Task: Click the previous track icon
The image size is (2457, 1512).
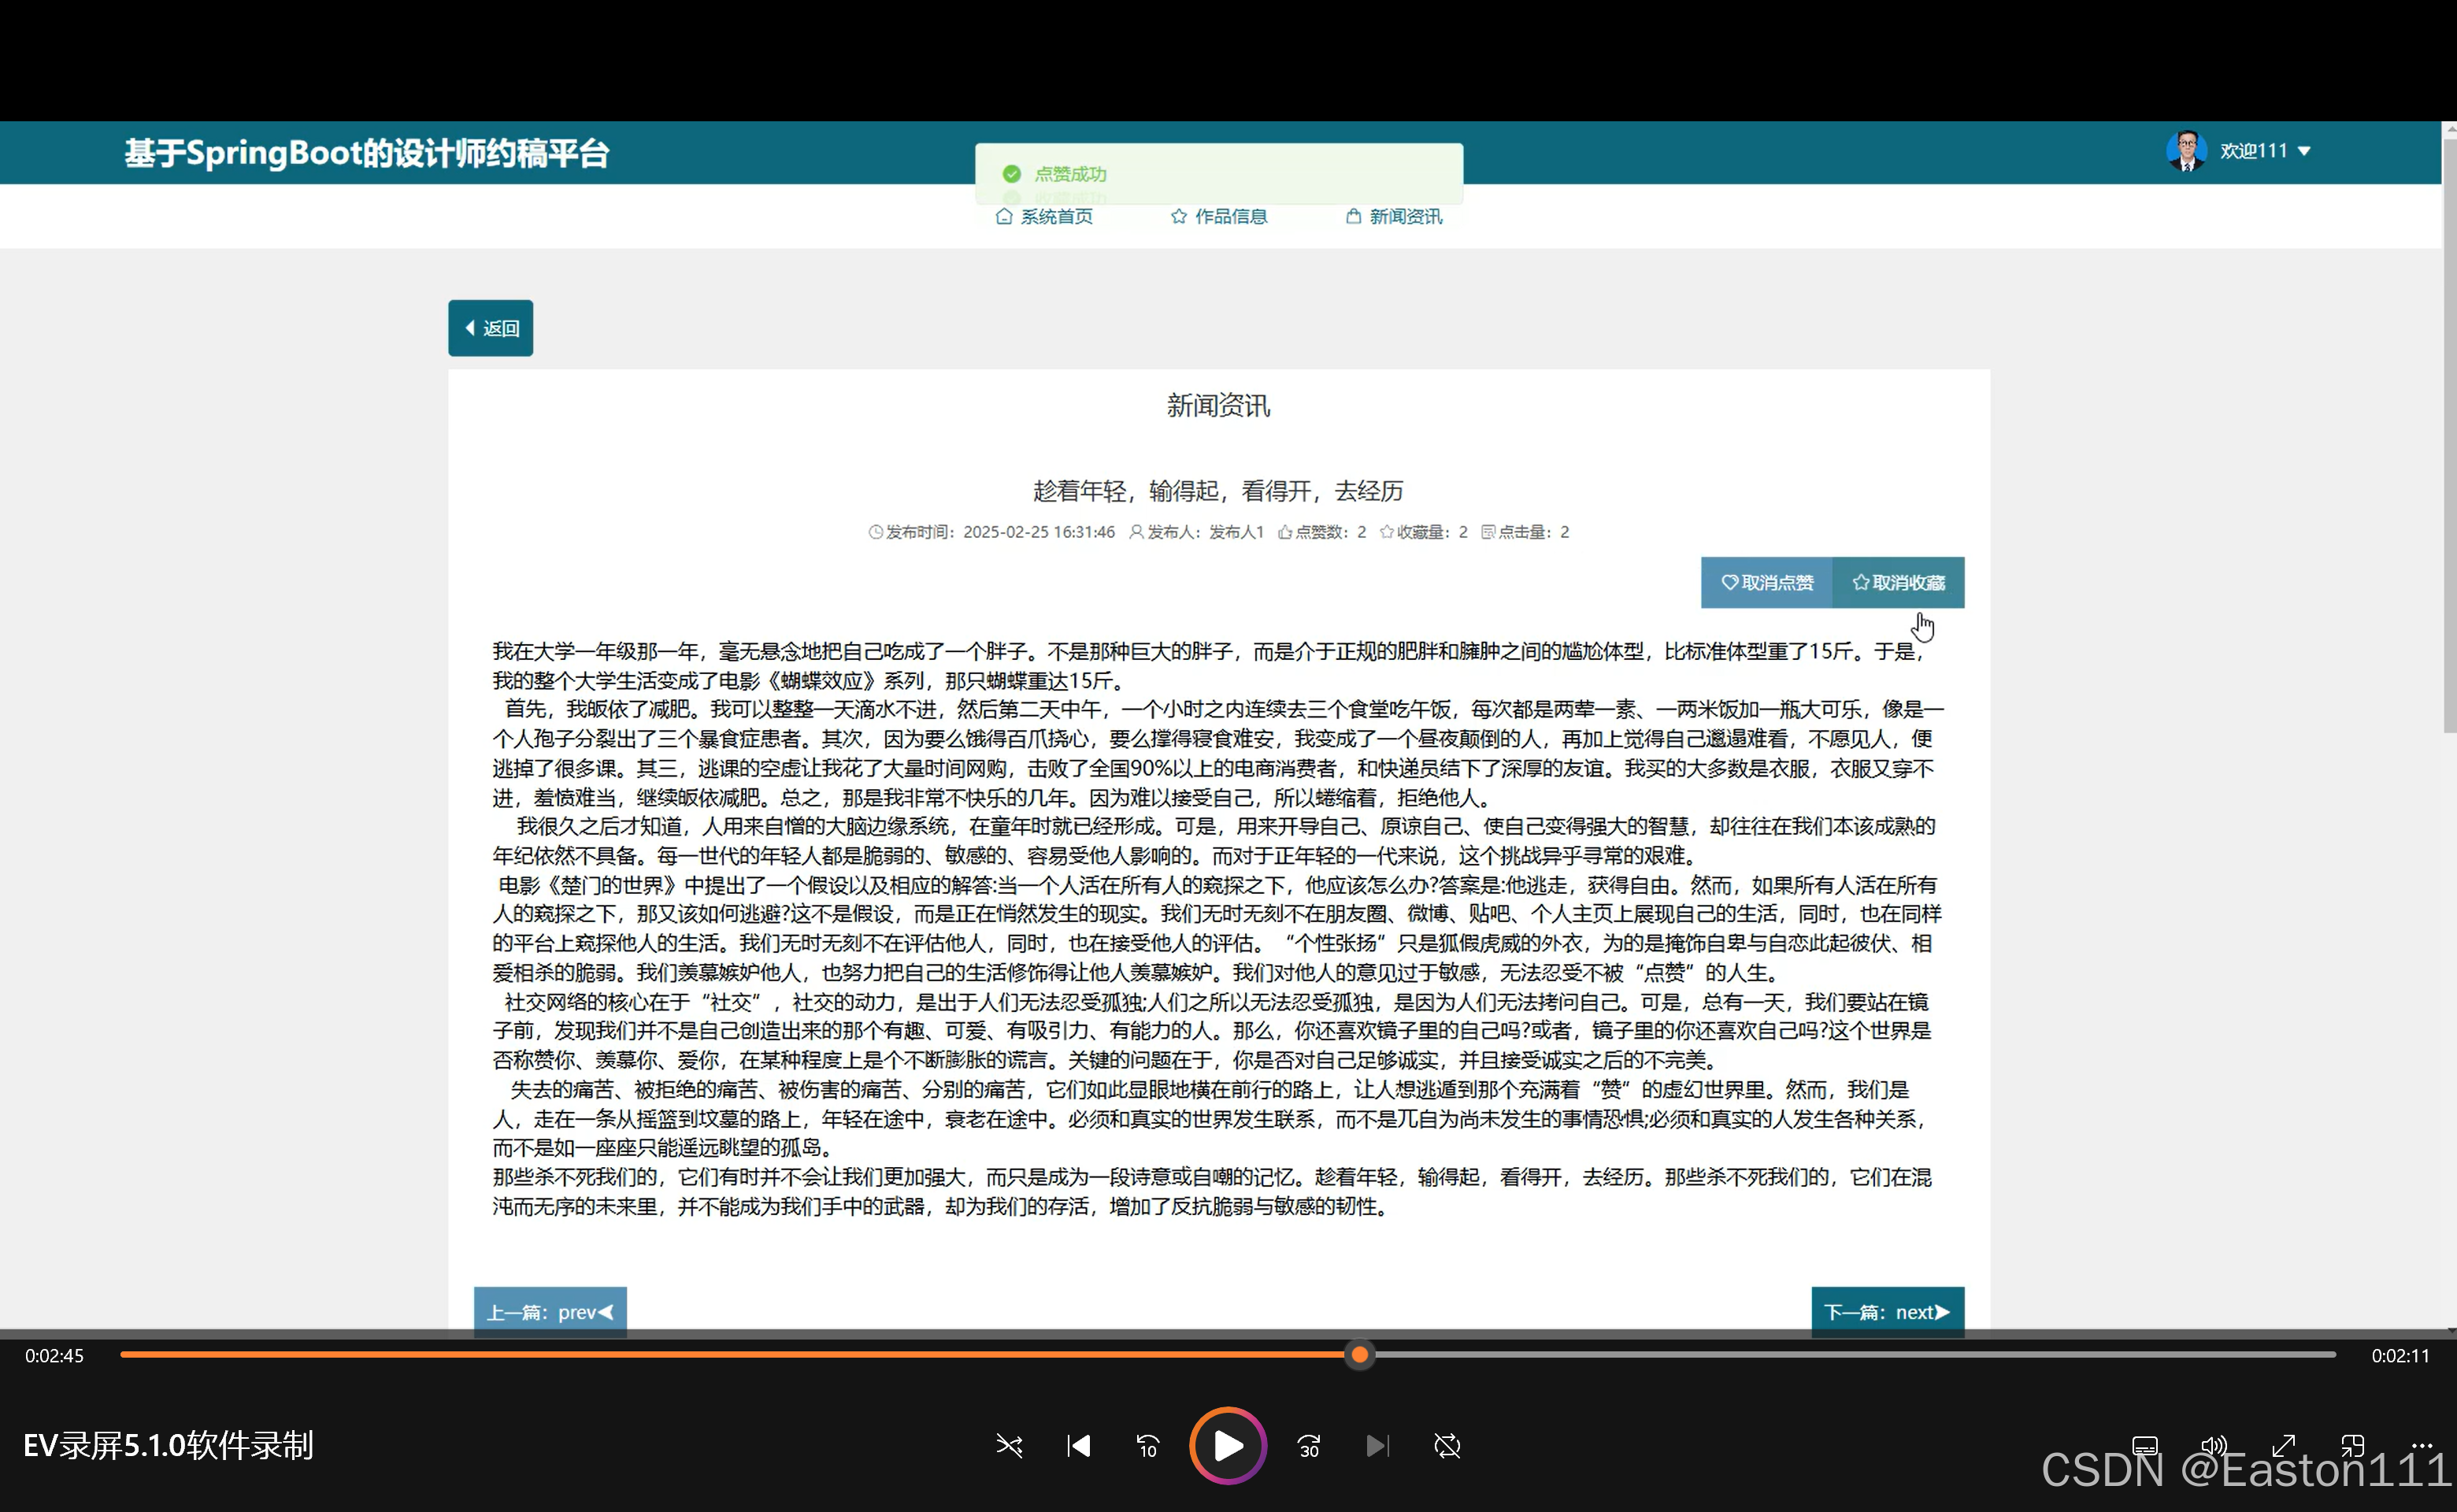Action: 1078,1446
